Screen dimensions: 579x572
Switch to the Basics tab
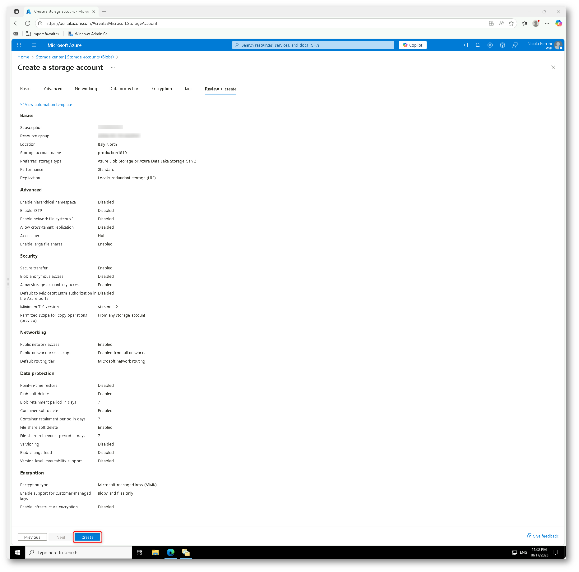(26, 89)
